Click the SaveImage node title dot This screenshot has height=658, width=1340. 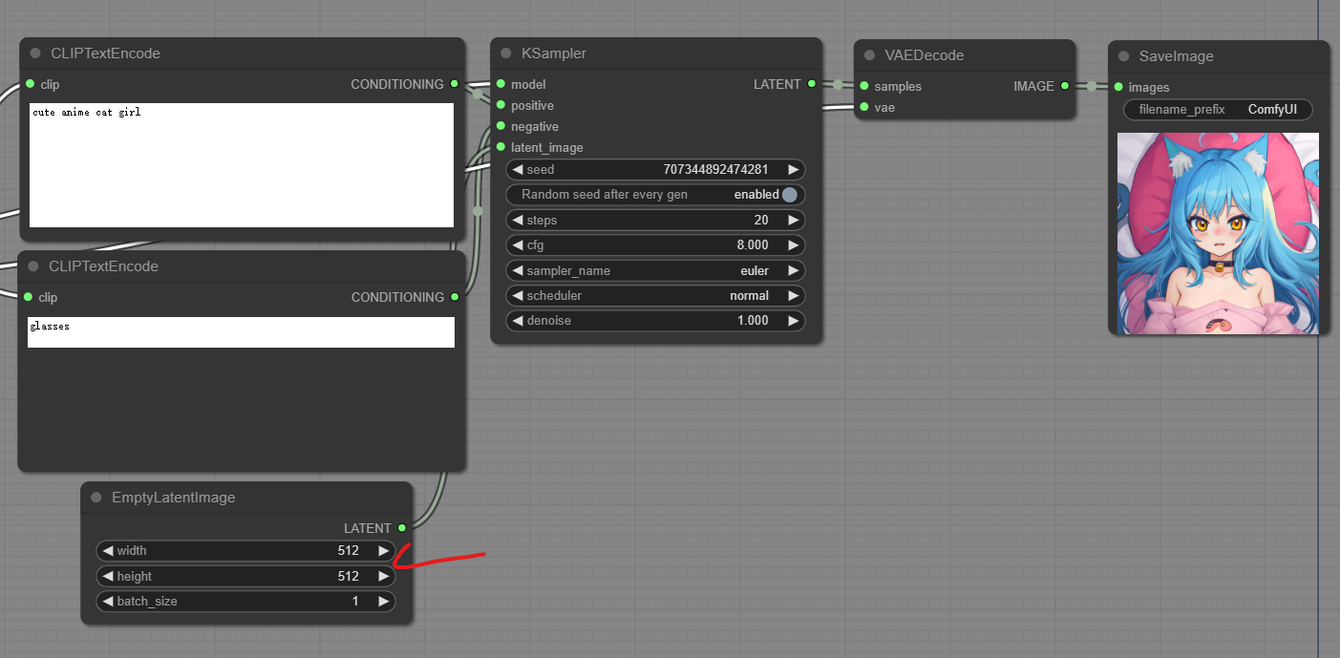click(x=1124, y=56)
